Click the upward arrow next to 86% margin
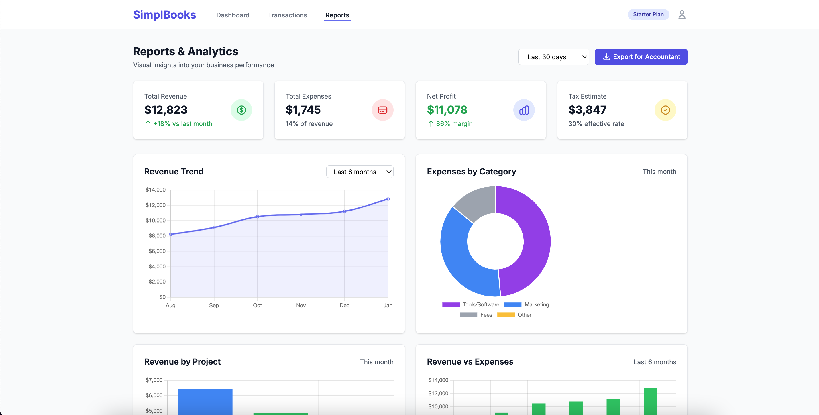This screenshot has height=415, width=819. (x=431, y=124)
